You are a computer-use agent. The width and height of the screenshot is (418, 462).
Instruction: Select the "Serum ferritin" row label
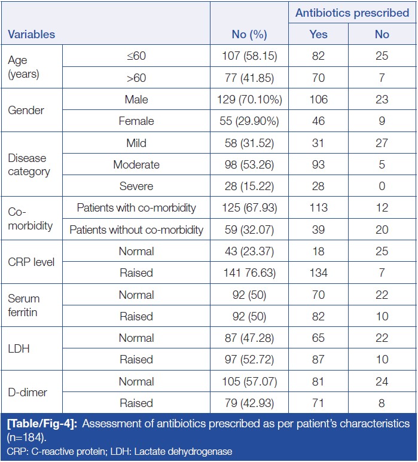point(25,305)
